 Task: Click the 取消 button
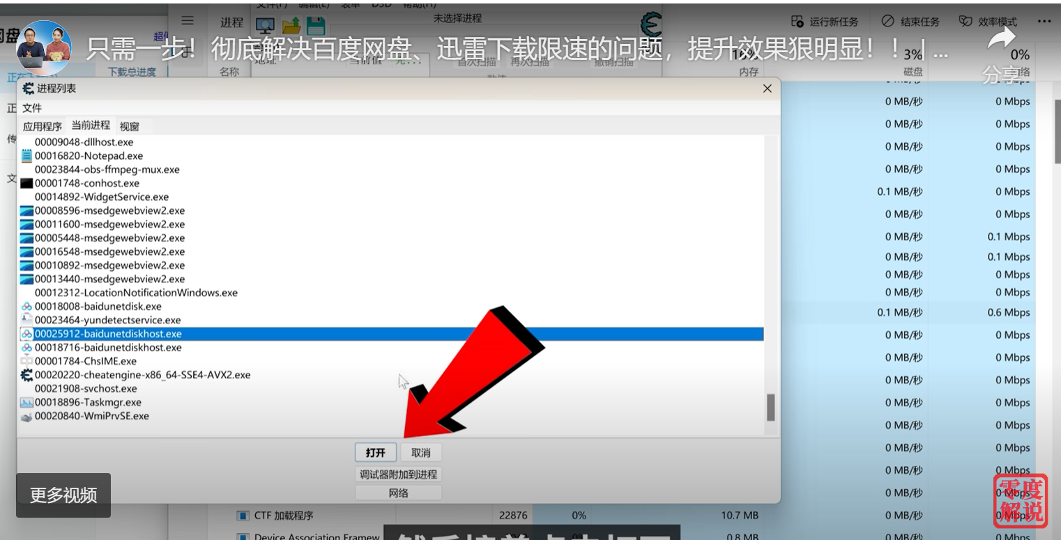point(421,453)
